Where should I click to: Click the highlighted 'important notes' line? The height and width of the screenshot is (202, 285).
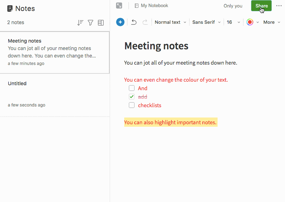click(171, 122)
